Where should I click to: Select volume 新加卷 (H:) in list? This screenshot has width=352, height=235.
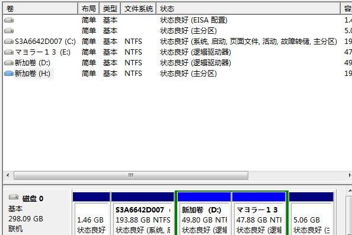tap(33, 74)
